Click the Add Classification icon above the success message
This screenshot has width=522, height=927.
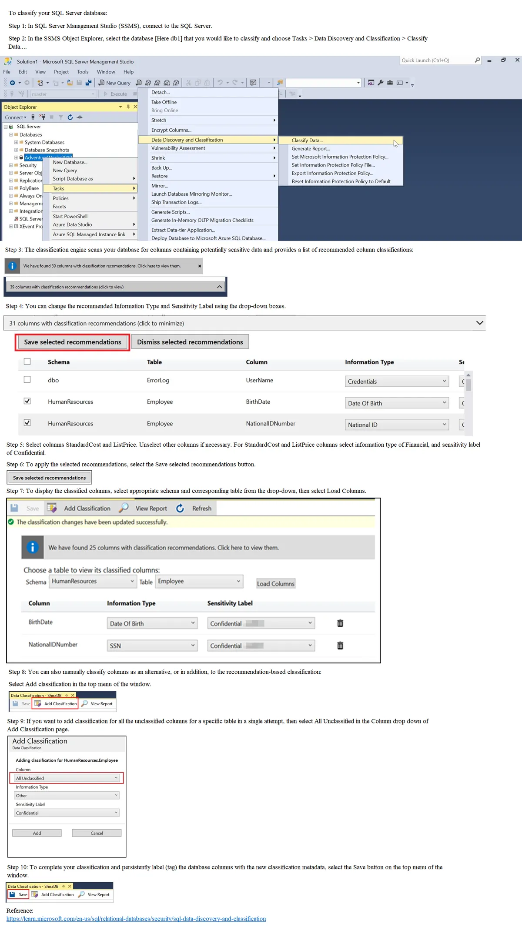tap(52, 508)
